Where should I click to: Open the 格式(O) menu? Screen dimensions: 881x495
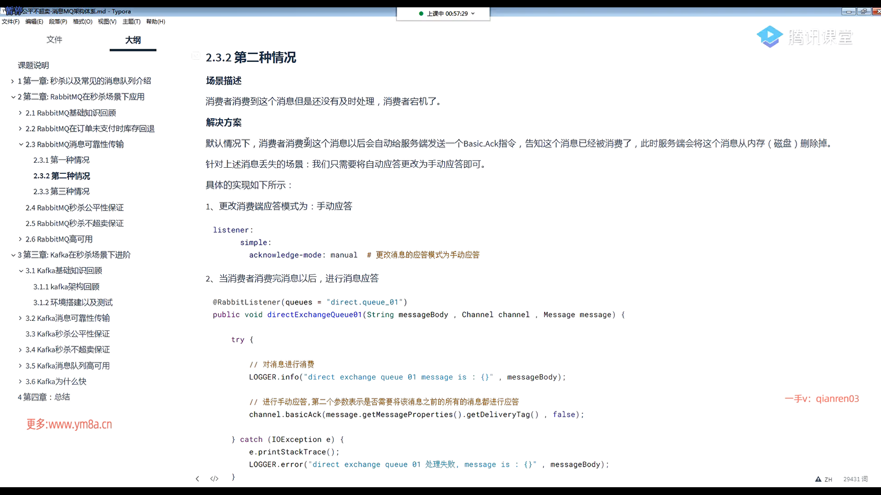click(83, 22)
